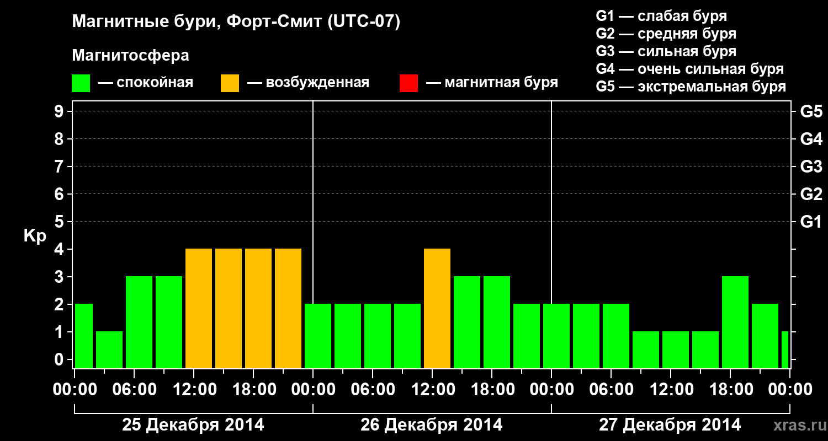This screenshot has width=828, height=441.
Task: Click the 12:00 Kp 1 bar on 27 December
Action: point(676,349)
